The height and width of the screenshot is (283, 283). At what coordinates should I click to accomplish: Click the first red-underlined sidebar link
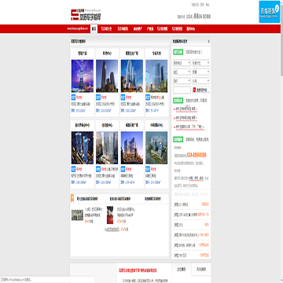186,108
